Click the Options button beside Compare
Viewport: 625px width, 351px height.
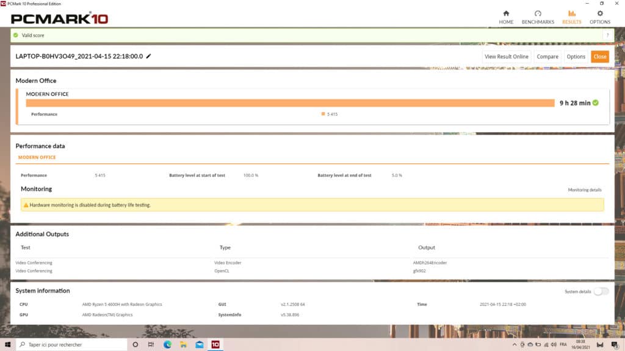pos(576,57)
